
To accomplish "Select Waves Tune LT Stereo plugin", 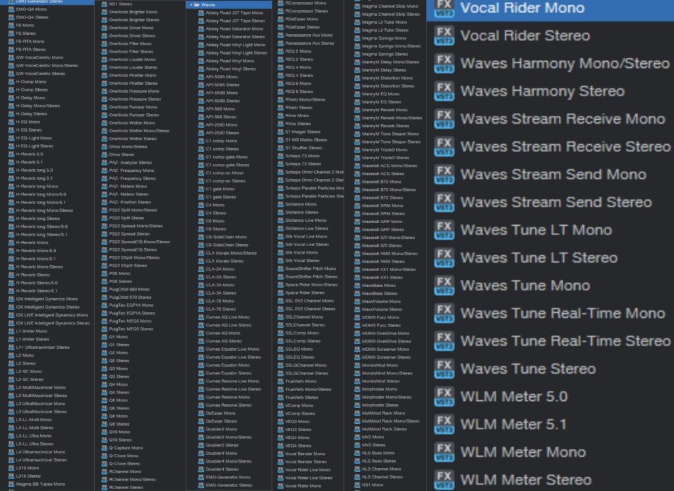I will [538, 257].
